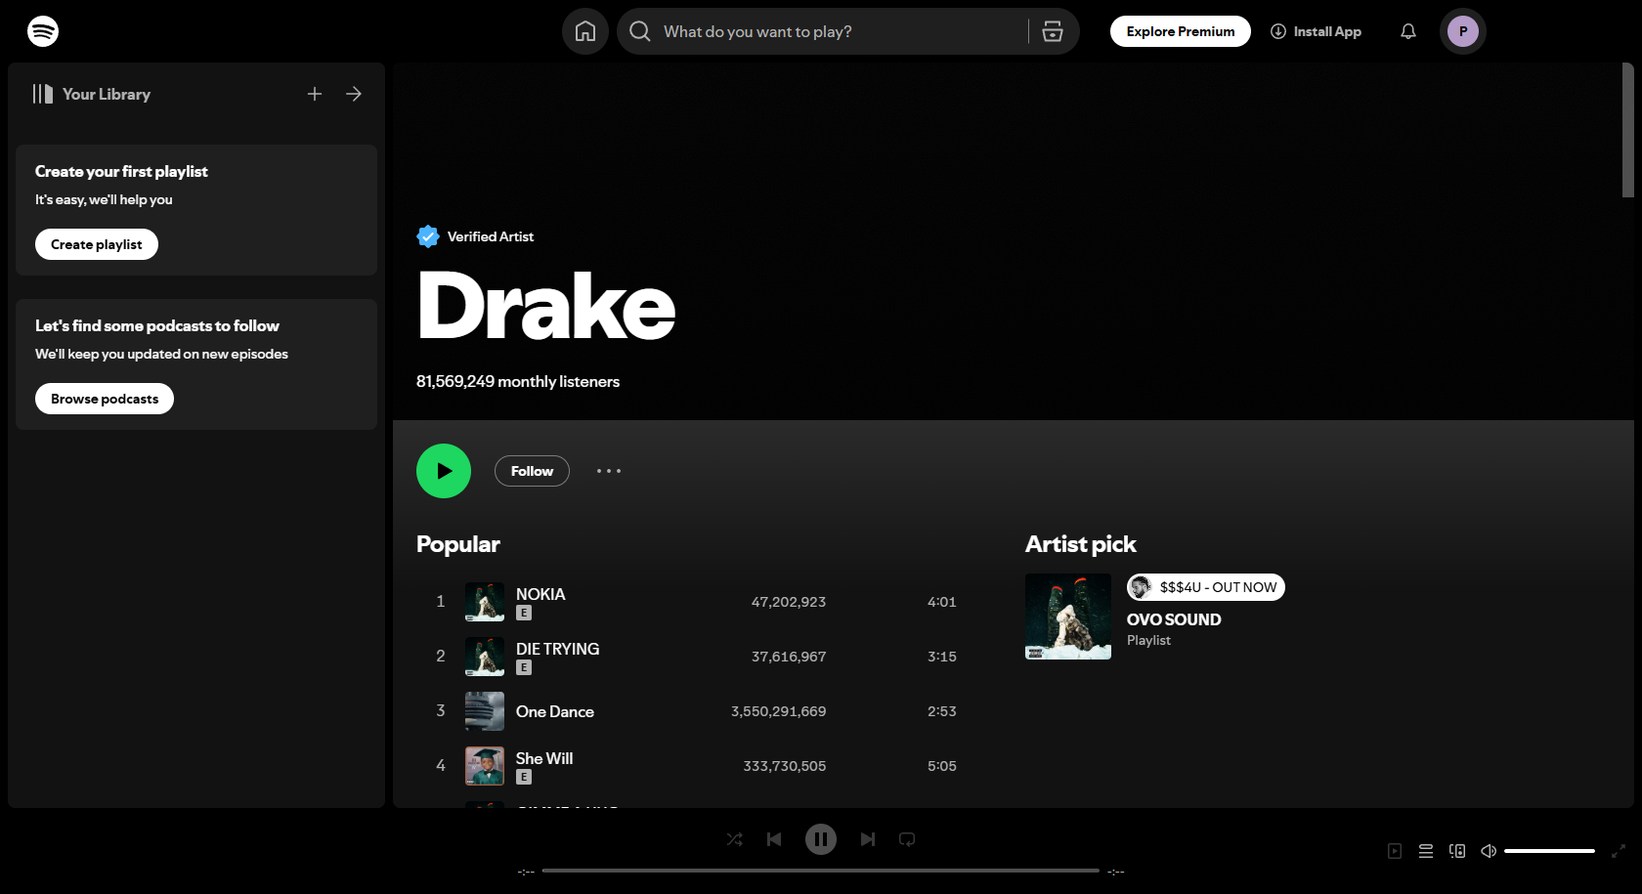Open the NOKIA album thumbnail
The height and width of the screenshot is (894, 1642).
[485, 602]
